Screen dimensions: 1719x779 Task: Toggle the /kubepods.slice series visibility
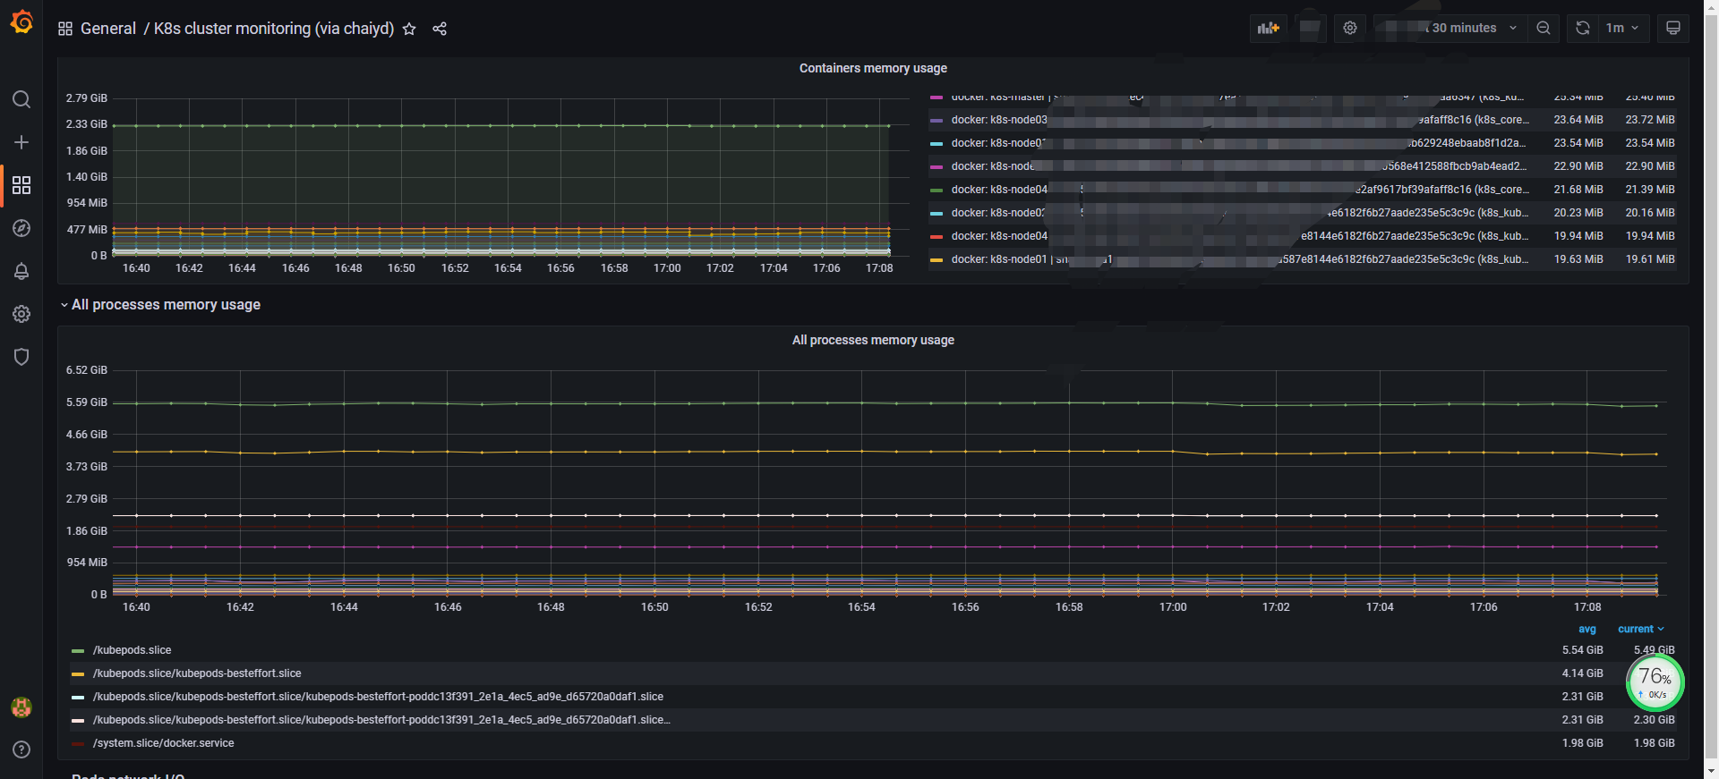point(132,650)
